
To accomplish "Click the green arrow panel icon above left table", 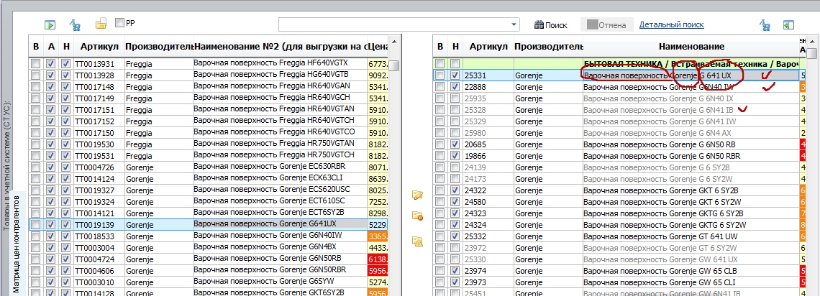I will coord(49,24).
